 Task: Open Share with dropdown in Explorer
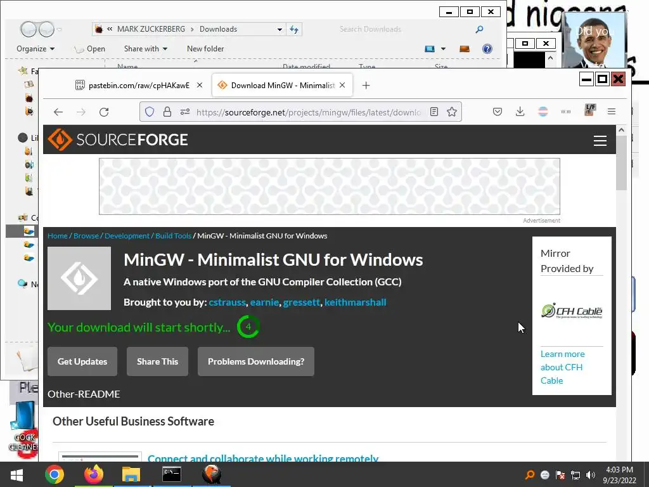[x=146, y=49]
